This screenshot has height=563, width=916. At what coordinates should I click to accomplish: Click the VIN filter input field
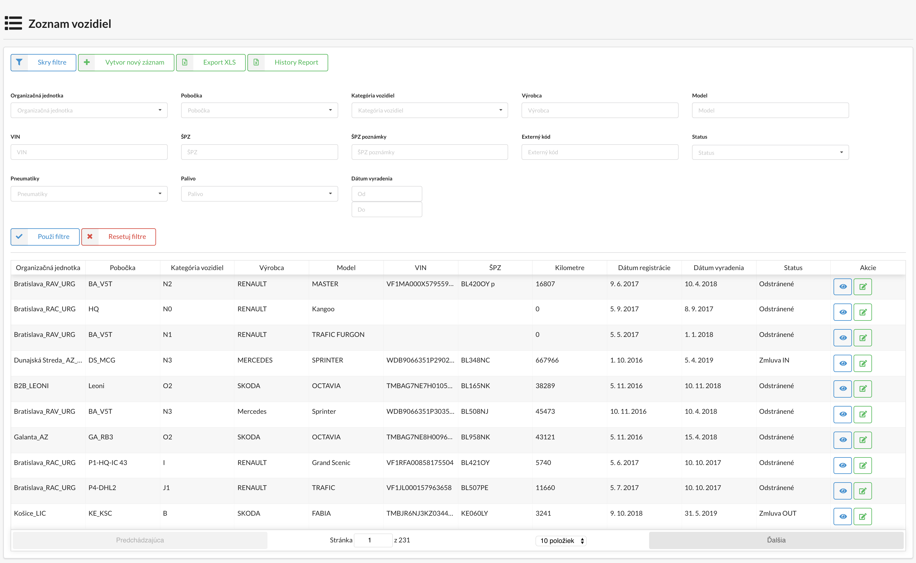pos(89,152)
